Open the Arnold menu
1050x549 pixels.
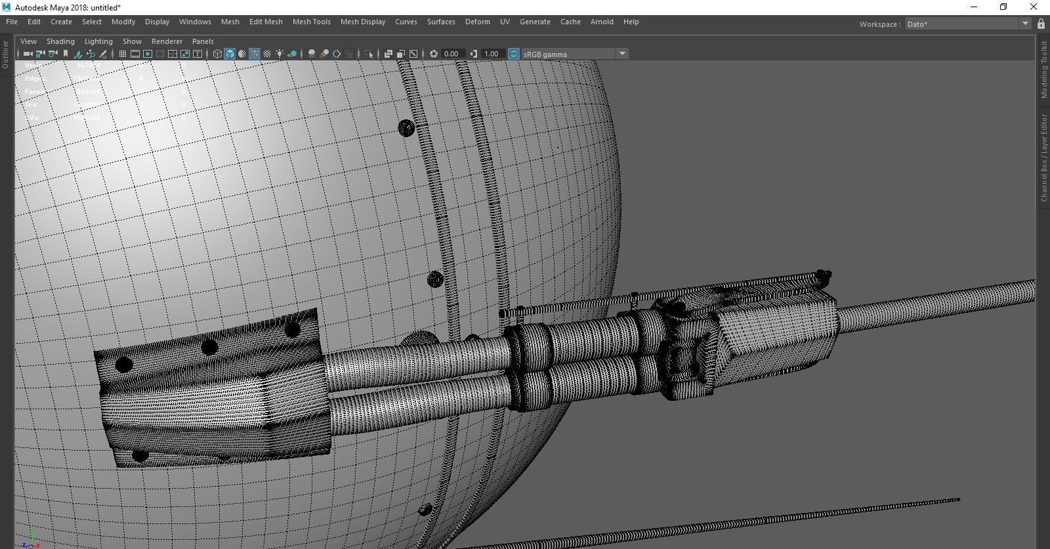tap(602, 22)
